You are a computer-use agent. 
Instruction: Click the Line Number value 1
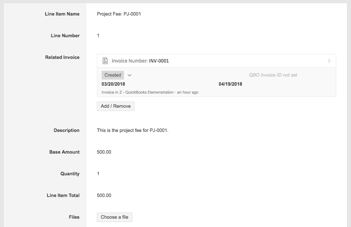click(98, 35)
